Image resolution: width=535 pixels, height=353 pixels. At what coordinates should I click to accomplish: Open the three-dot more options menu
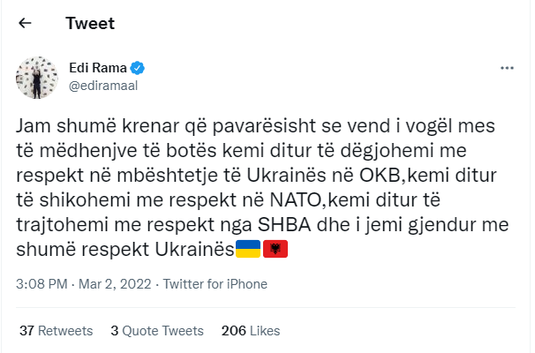[x=506, y=67]
